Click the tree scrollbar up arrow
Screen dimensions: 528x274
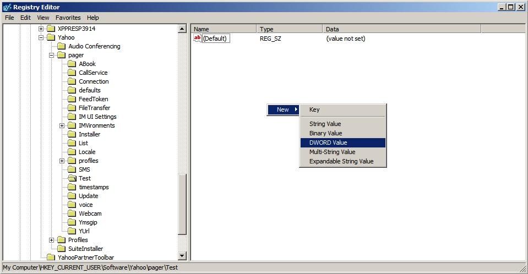pos(182,29)
